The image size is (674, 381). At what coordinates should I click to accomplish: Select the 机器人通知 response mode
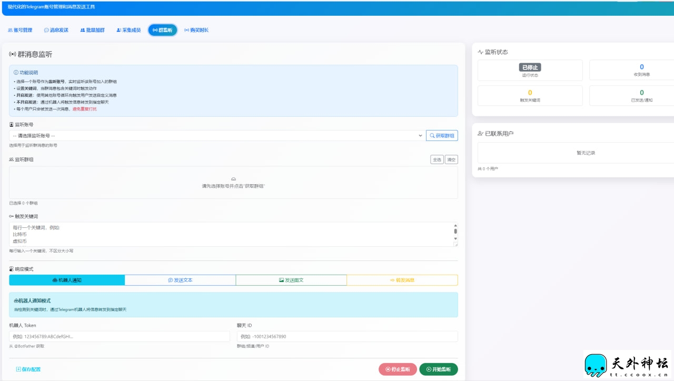[x=67, y=280]
